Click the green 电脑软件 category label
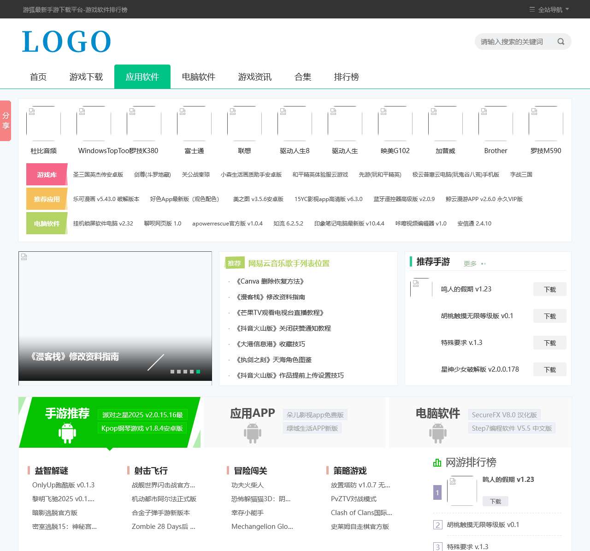 (47, 223)
